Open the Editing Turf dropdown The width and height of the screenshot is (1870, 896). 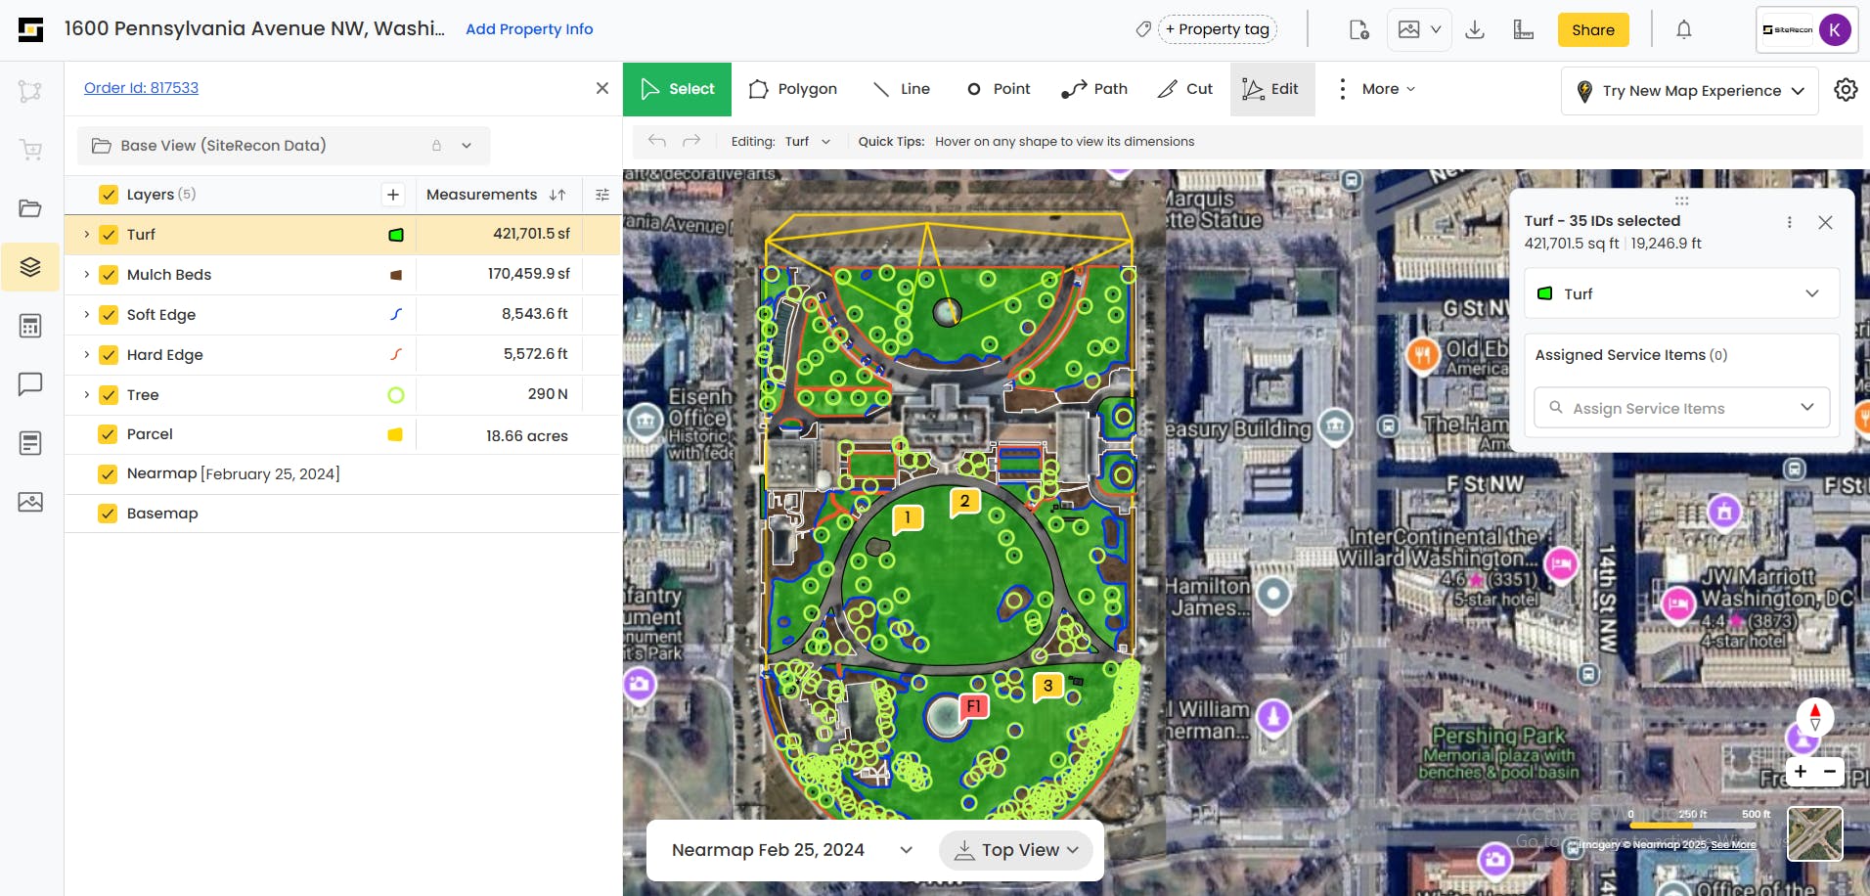[x=808, y=141]
